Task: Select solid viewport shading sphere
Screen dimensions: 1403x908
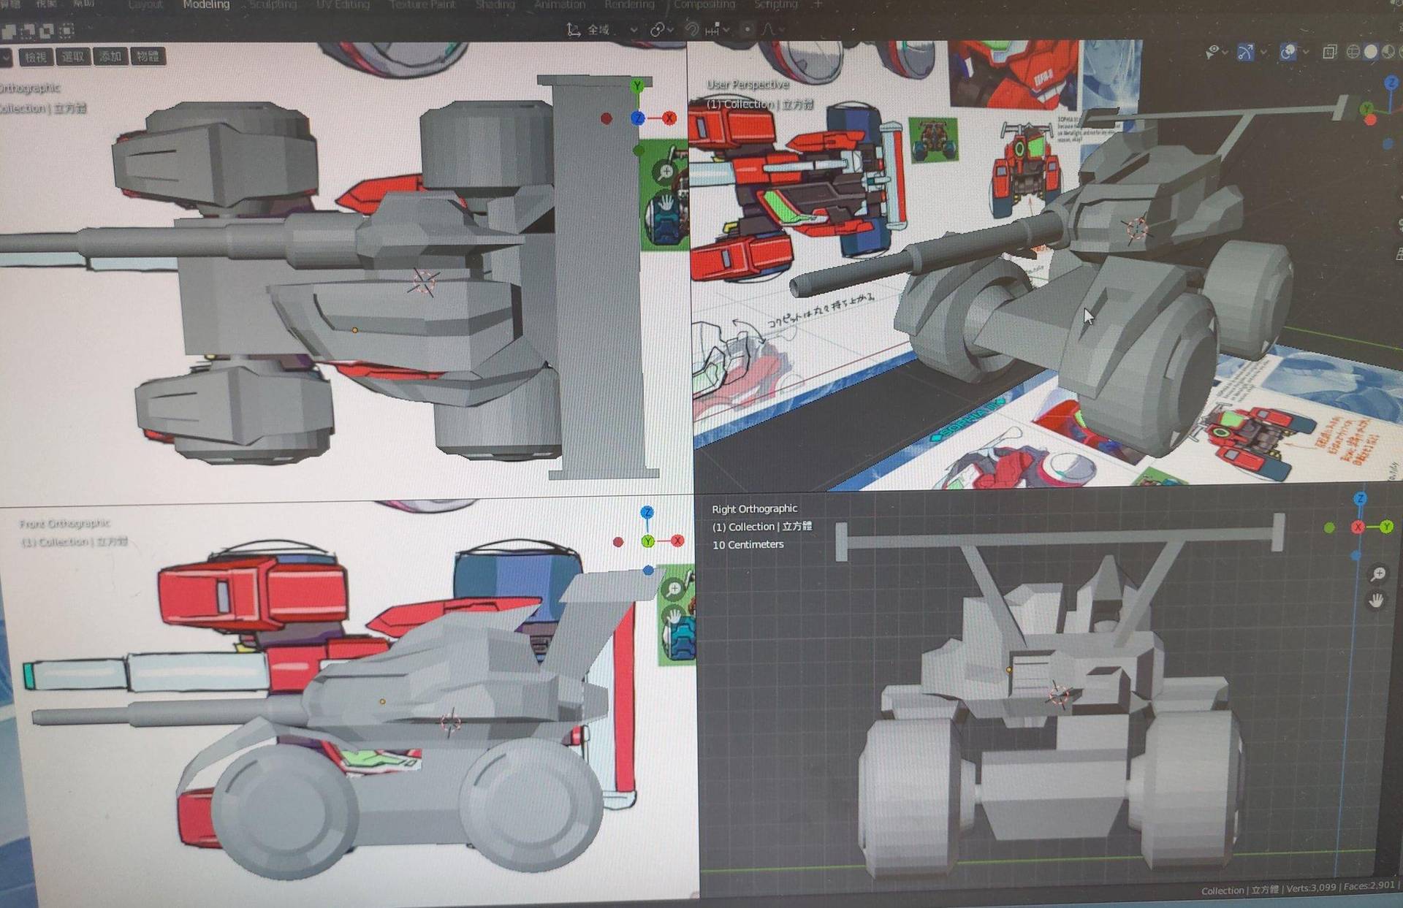Action: [x=1371, y=52]
